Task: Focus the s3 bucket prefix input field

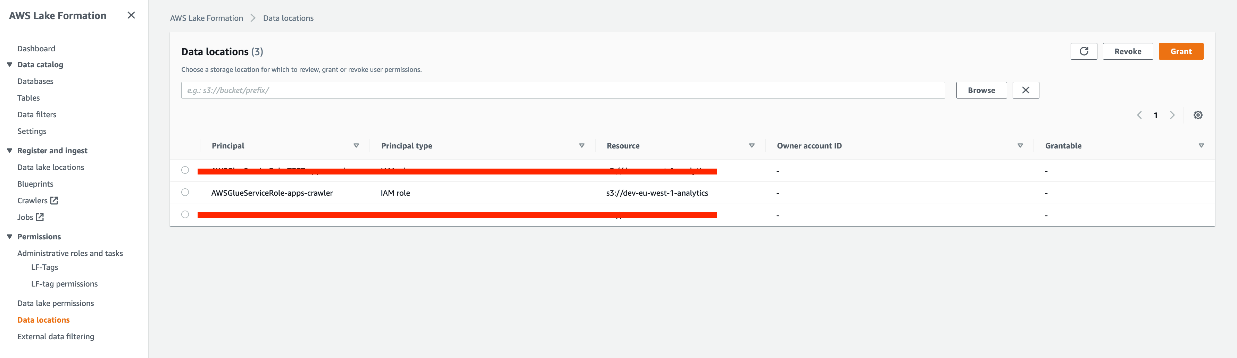Action: [563, 90]
